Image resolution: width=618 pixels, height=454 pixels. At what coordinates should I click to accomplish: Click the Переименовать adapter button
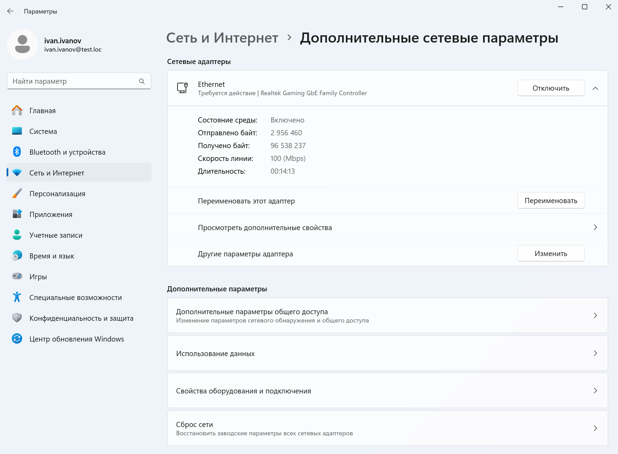tap(551, 201)
